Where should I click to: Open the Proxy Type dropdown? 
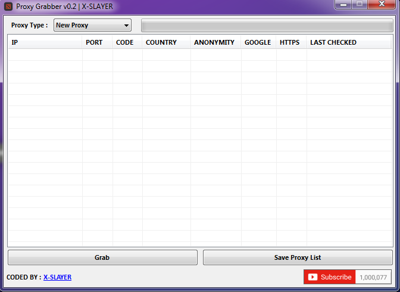92,25
